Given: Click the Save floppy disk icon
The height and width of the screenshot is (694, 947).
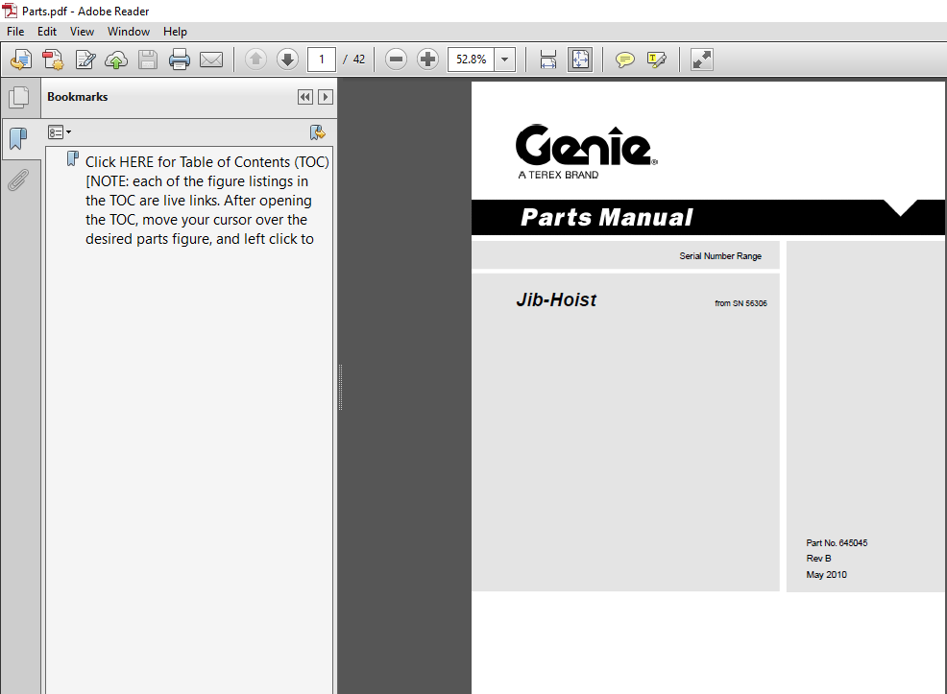Looking at the screenshot, I should (x=148, y=60).
